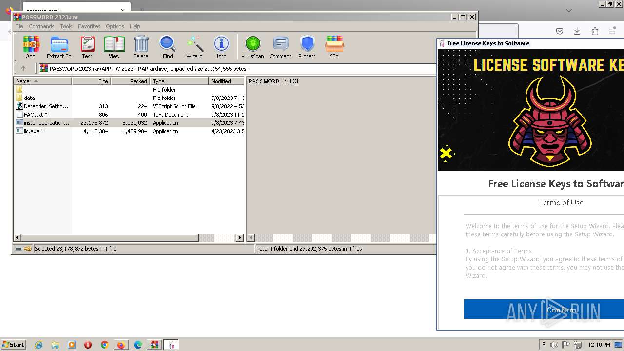This screenshot has height=351, width=624.
Task: Click the Find magnifier icon
Action: click(x=168, y=47)
